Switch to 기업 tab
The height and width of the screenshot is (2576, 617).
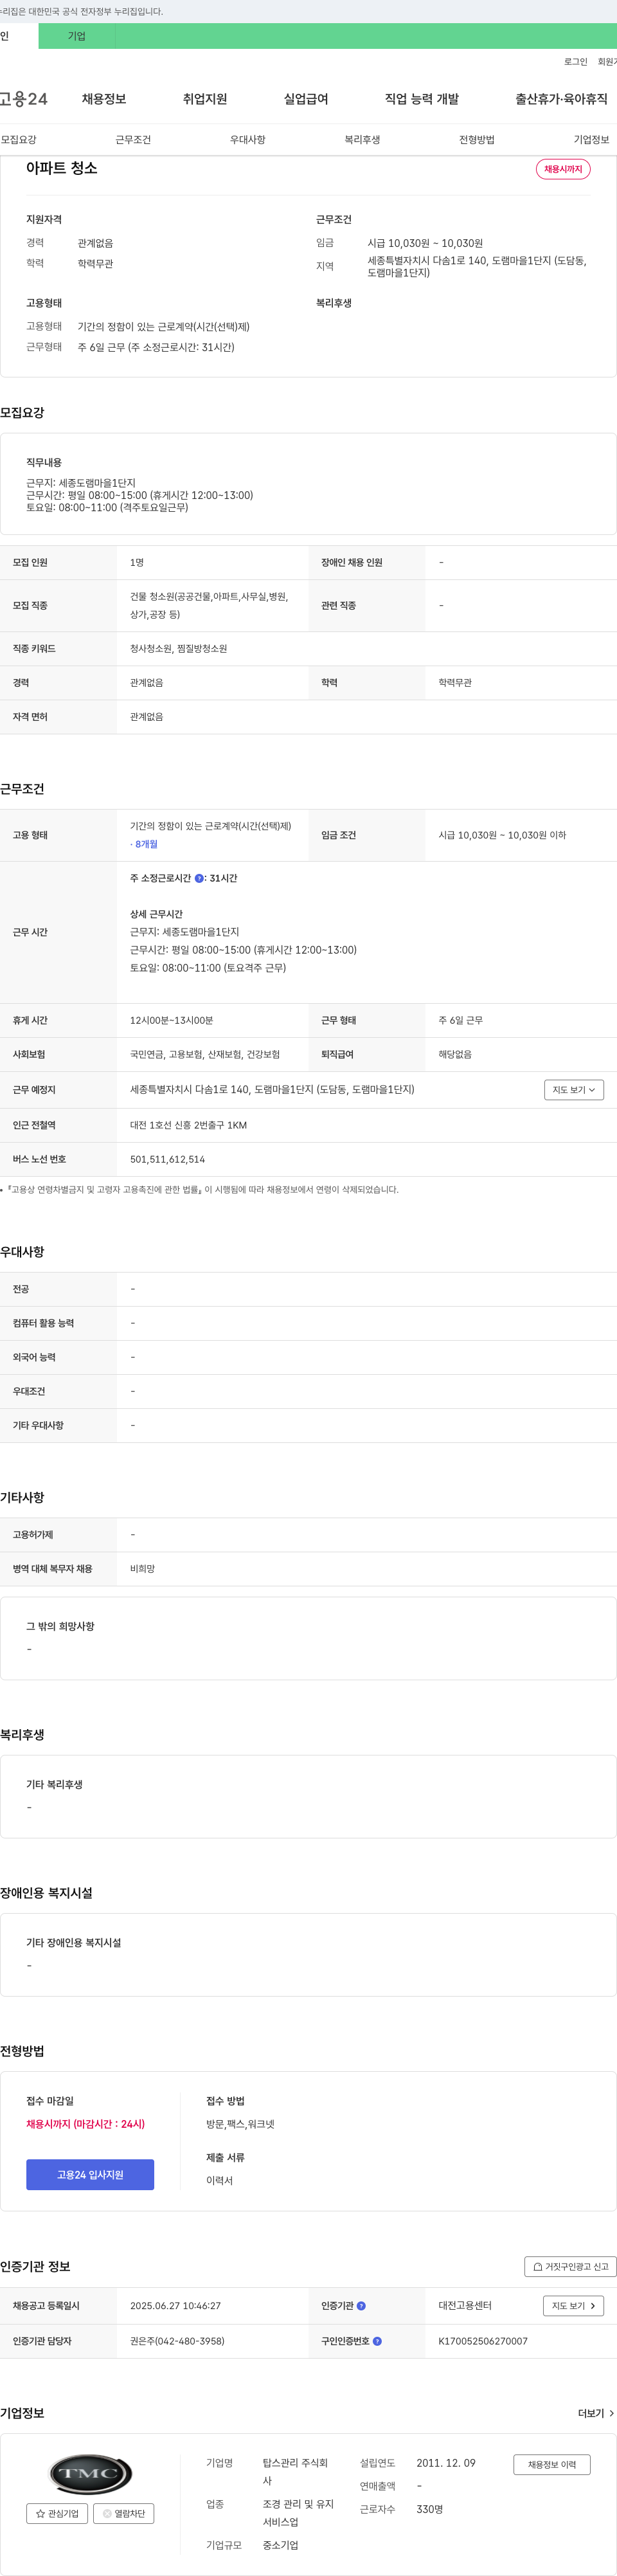pyautogui.click(x=77, y=36)
